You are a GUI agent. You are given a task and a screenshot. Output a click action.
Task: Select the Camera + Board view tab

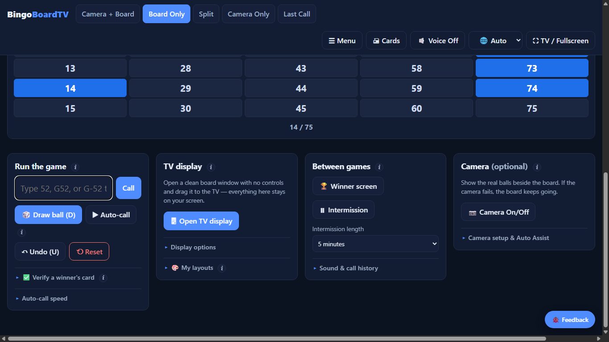108,14
